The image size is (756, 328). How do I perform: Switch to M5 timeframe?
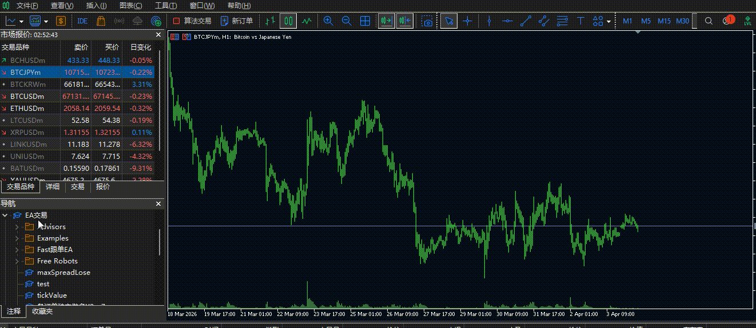click(646, 21)
